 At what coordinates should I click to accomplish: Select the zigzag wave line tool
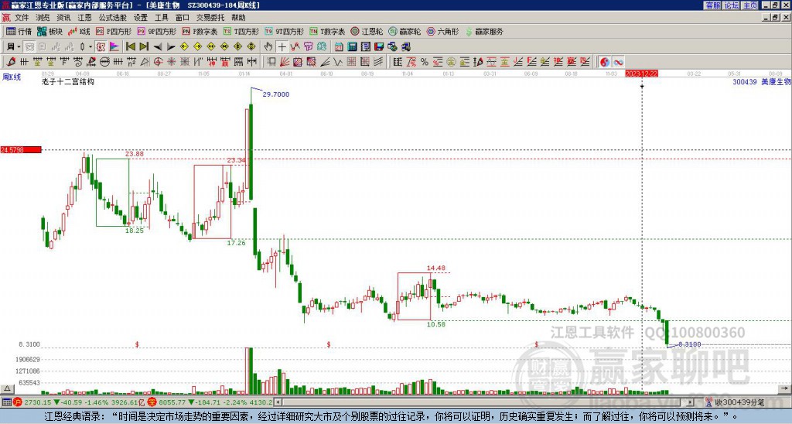coord(338,62)
